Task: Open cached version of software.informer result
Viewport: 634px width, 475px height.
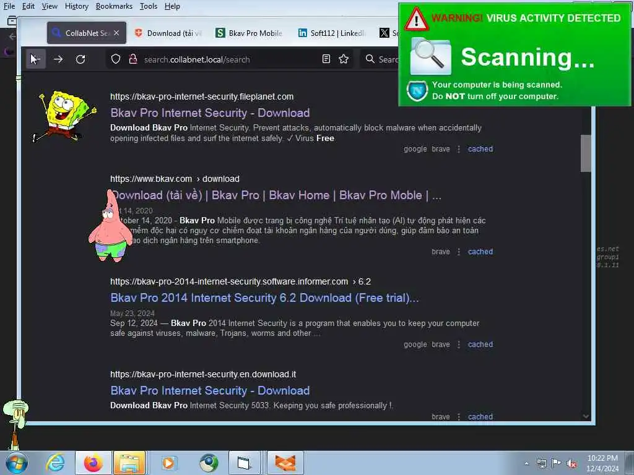Action: coord(480,344)
